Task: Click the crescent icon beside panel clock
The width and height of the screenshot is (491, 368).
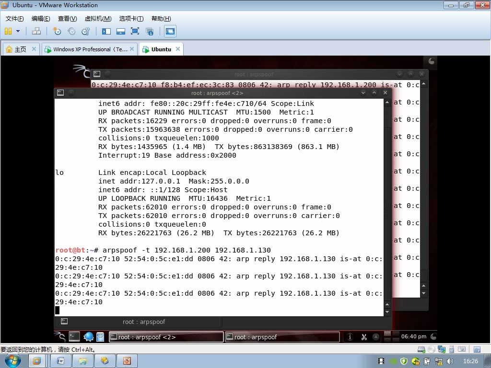Action: [x=433, y=336]
